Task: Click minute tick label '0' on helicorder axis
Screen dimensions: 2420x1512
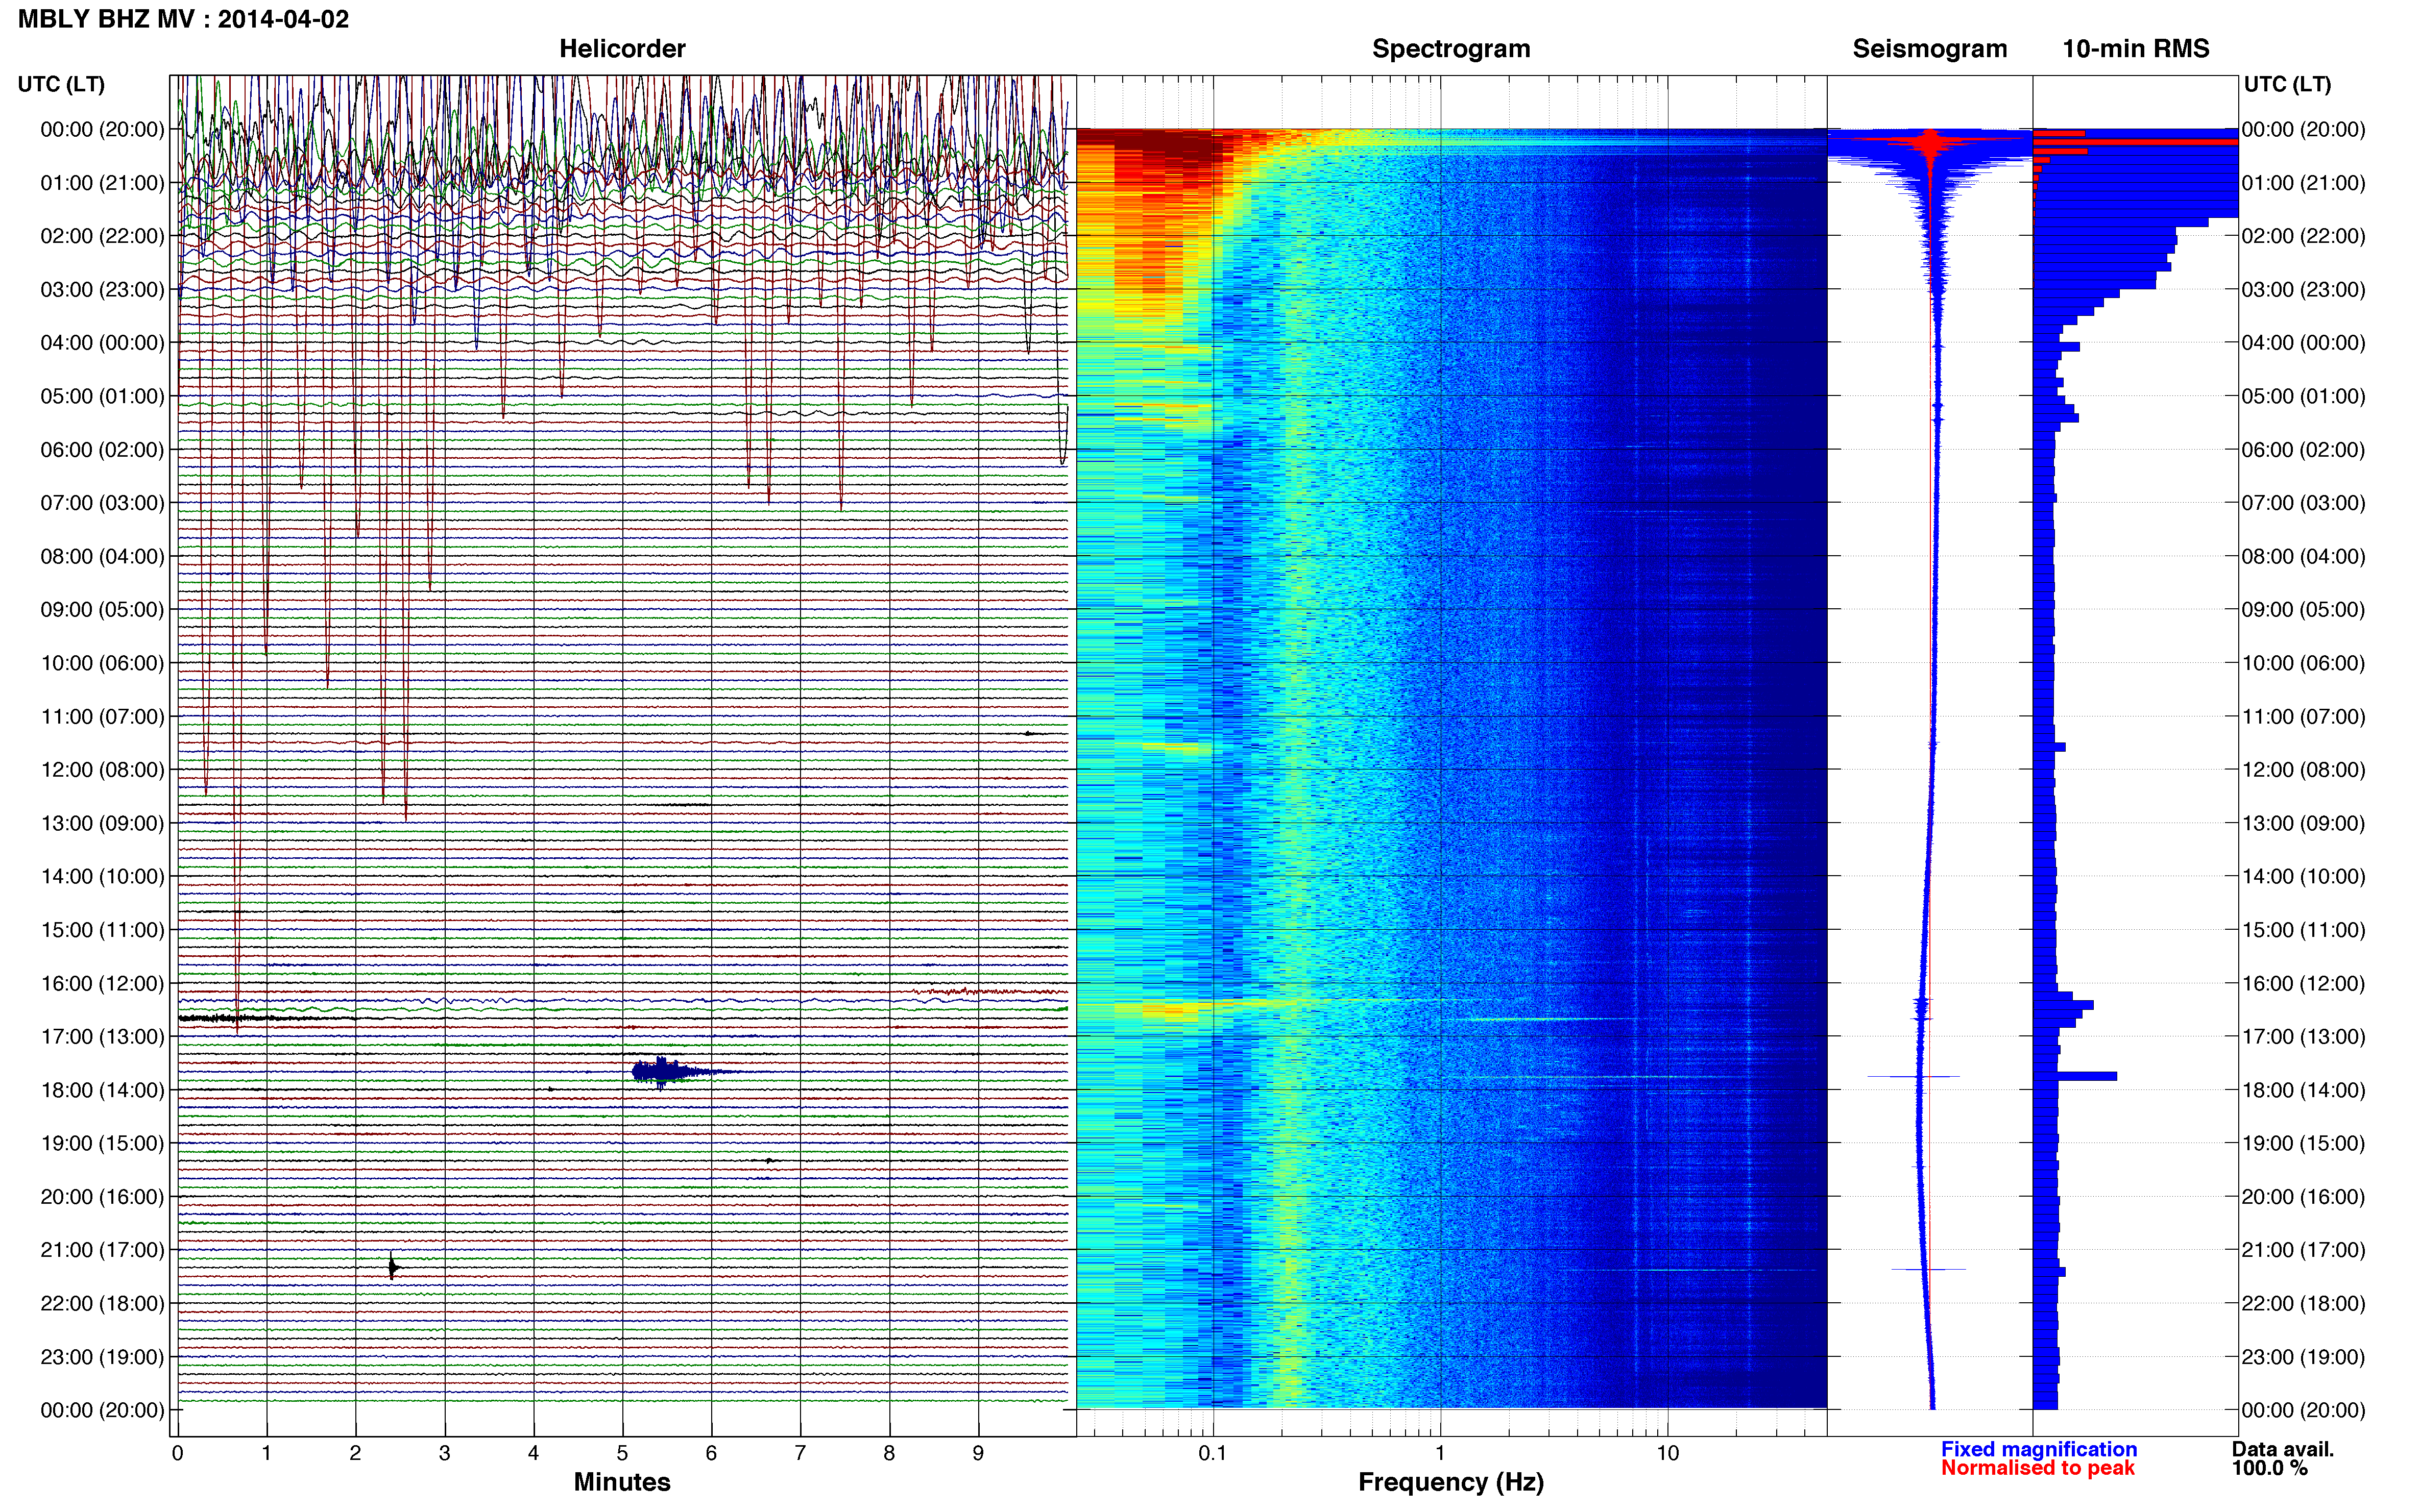Action: [177, 1453]
